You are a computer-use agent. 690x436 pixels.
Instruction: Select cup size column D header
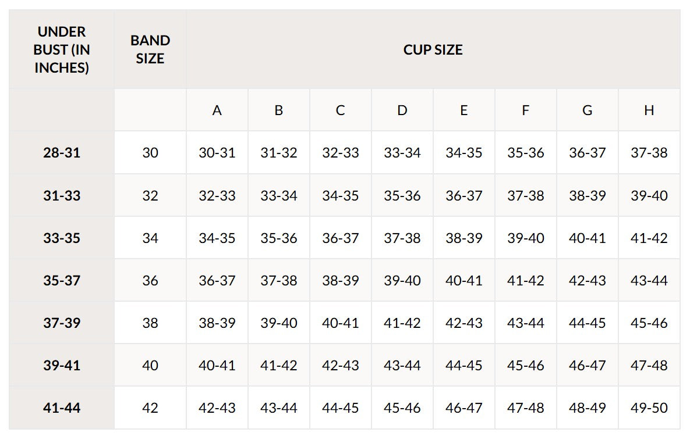click(x=402, y=110)
